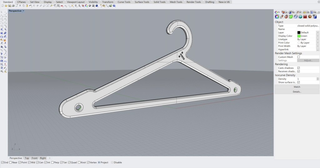The image size is (320, 168).
Task: Enable the Custom Mesh checkbox
Action: pos(298,57)
